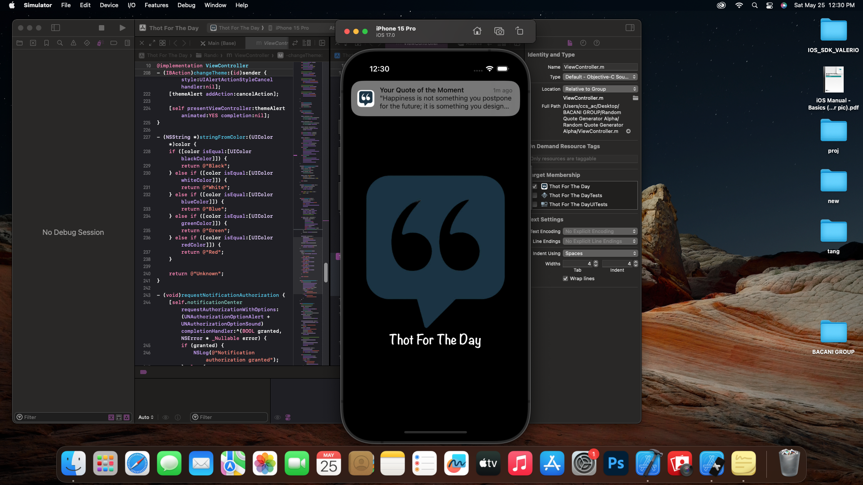Rotate the simulated iPhone device
The width and height of the screenshot is (863, 485).
tap(520, 31)
